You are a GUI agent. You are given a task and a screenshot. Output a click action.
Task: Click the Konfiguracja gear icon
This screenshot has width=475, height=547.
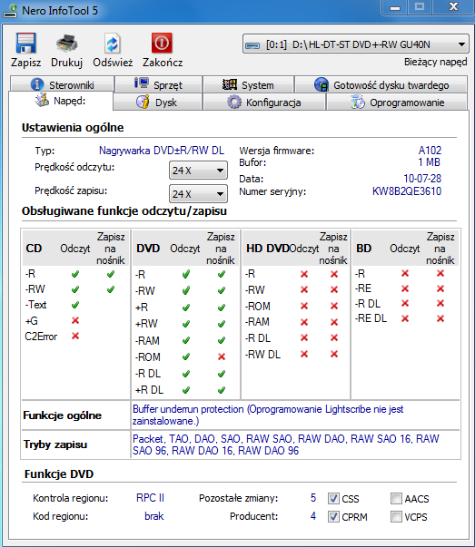coord(234,103)
